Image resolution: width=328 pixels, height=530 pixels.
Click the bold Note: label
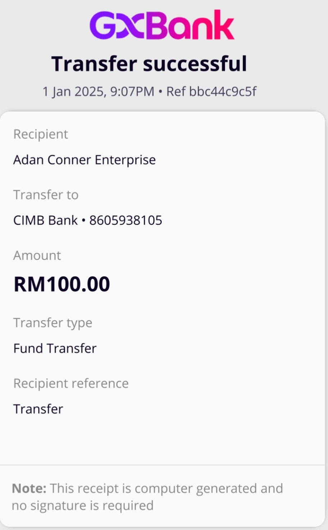[x=29, y=488]
